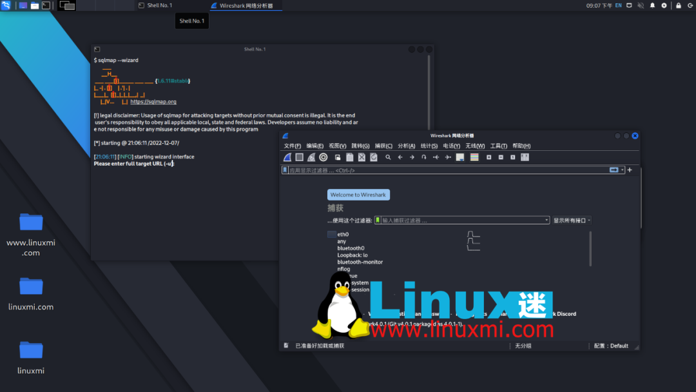Select the Loopback: lo interface
This screenshot has height=392, width=696.
click(353, 255)
